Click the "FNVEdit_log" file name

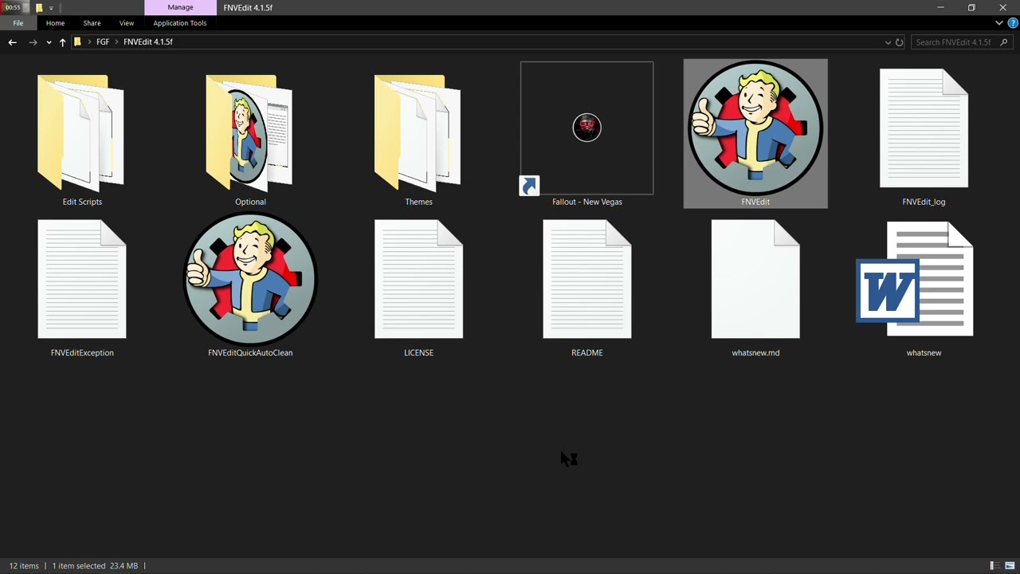pos(924,202)
